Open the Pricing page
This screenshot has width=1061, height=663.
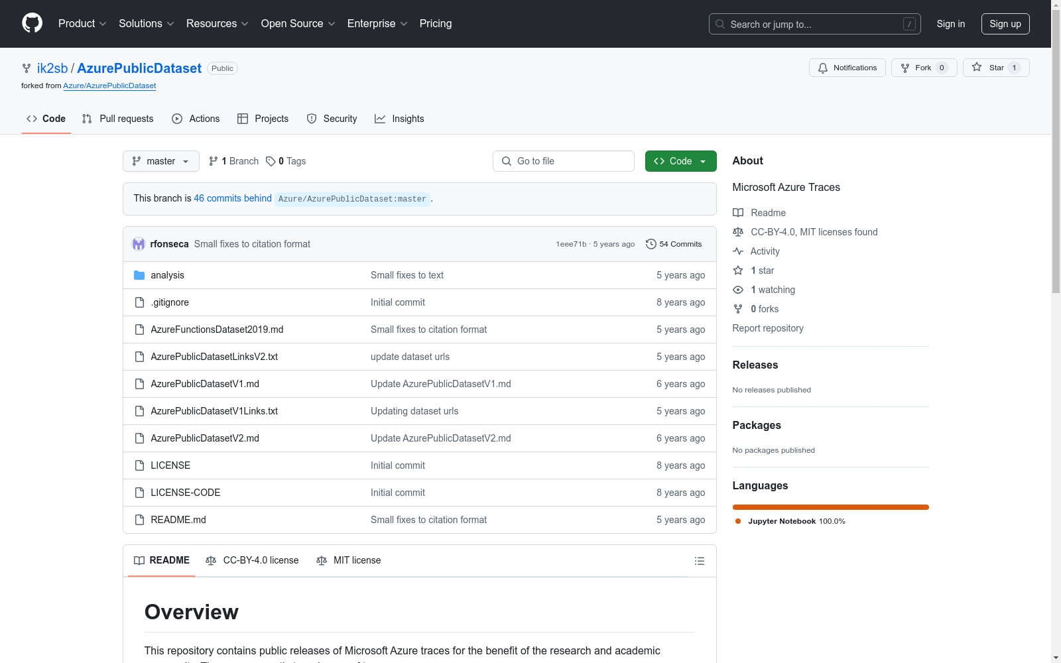(x=436, y=24)
